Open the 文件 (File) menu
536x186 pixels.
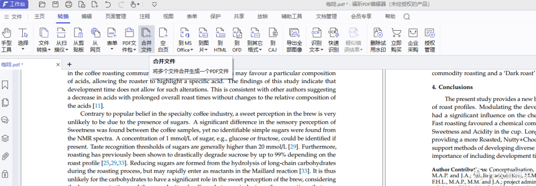(x=13, y=17)
